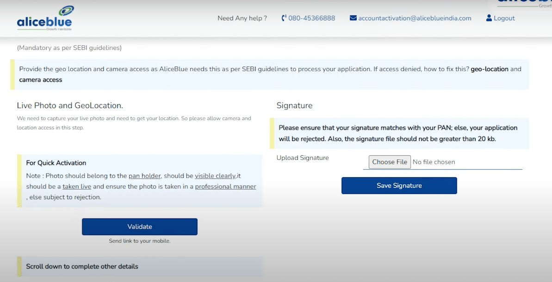552x282 pixels.
Task: Click the 'No file chosen' file field text
Action: (x=434, y=162)
